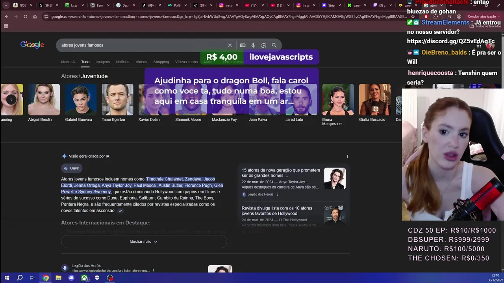Open the Windows Start menu

pyautogui.click(x=7, y=278)
